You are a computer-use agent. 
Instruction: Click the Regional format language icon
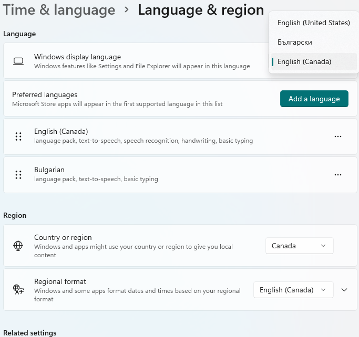tap(18, 290)
